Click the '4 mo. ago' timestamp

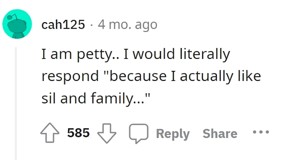tap(127, 25)
